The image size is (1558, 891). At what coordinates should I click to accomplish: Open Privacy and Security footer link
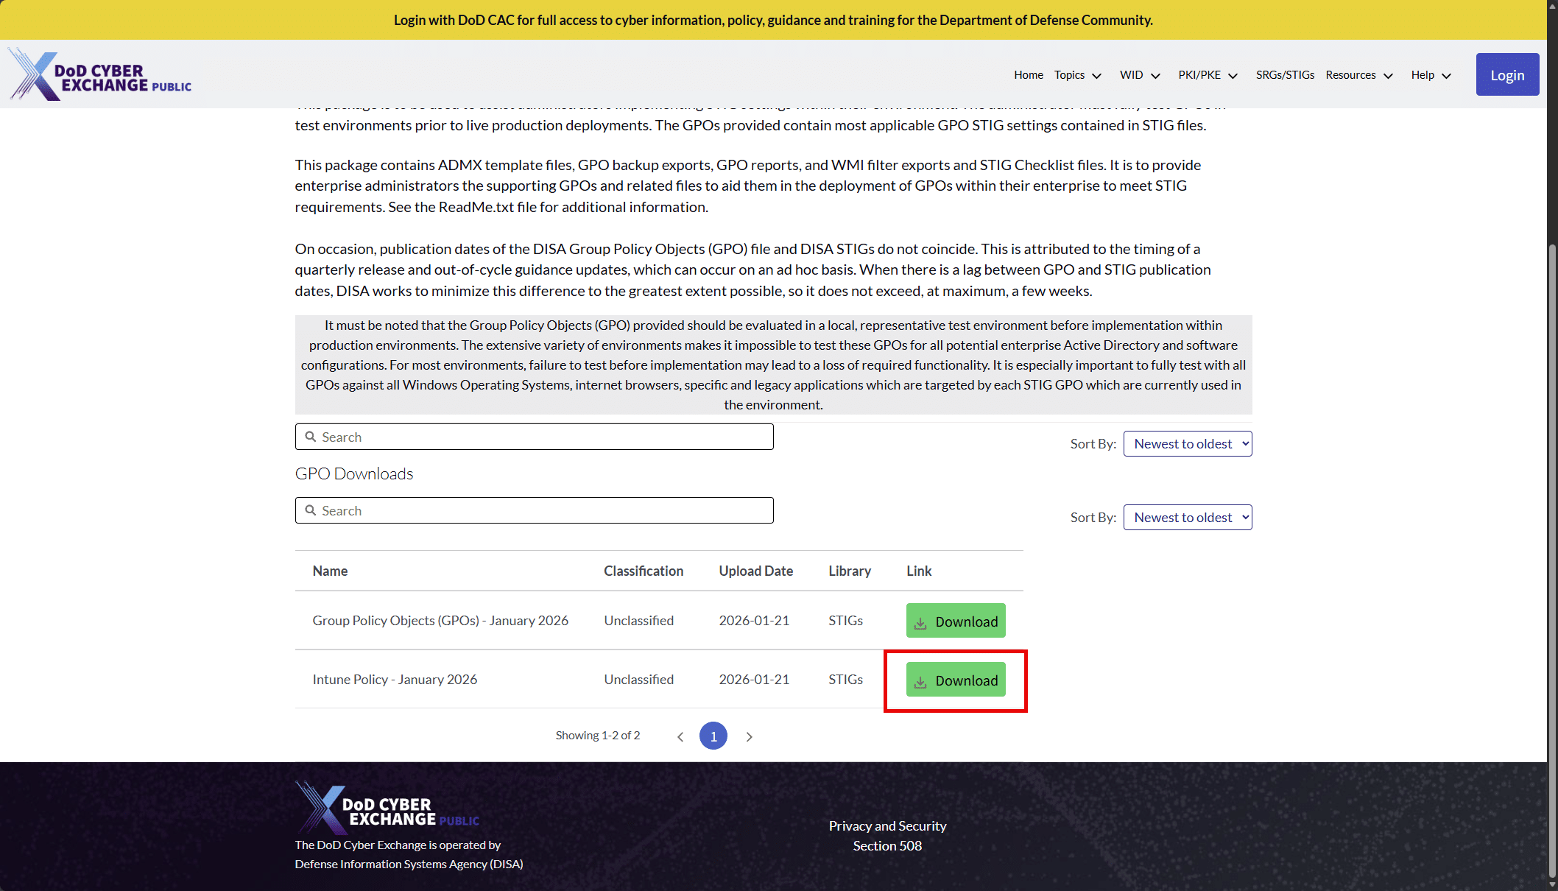tap(887, 826)
